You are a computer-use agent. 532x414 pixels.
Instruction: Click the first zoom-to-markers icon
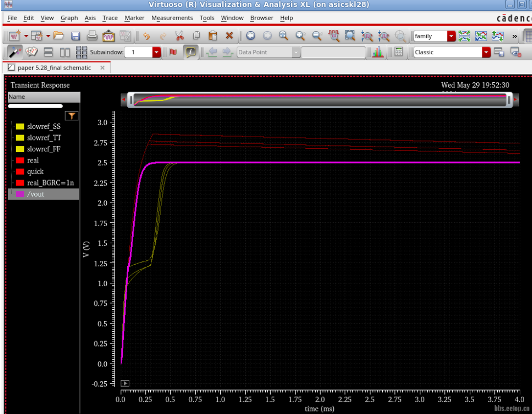[367, 36]
